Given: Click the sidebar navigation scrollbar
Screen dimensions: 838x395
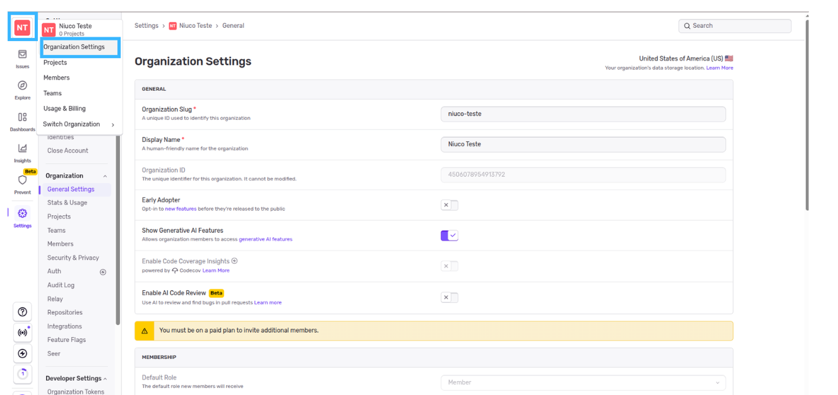Looking at the screenshot, I should point(117,230).
